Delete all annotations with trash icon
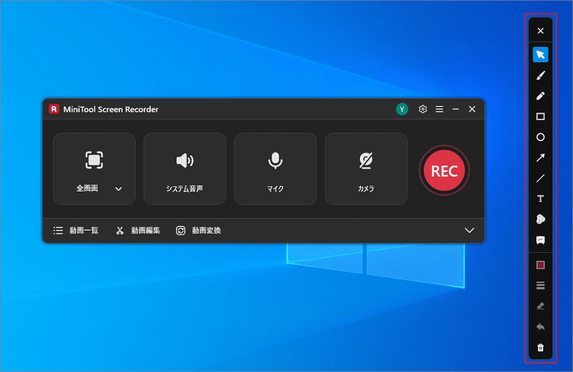This screenshot has width=573, height=372. click(x=540, y=347)
